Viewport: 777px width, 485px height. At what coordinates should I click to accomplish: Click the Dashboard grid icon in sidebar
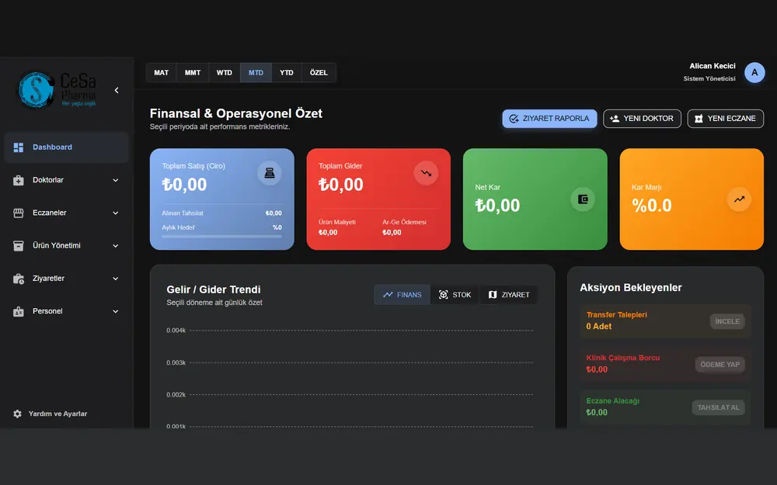point(19,147)
